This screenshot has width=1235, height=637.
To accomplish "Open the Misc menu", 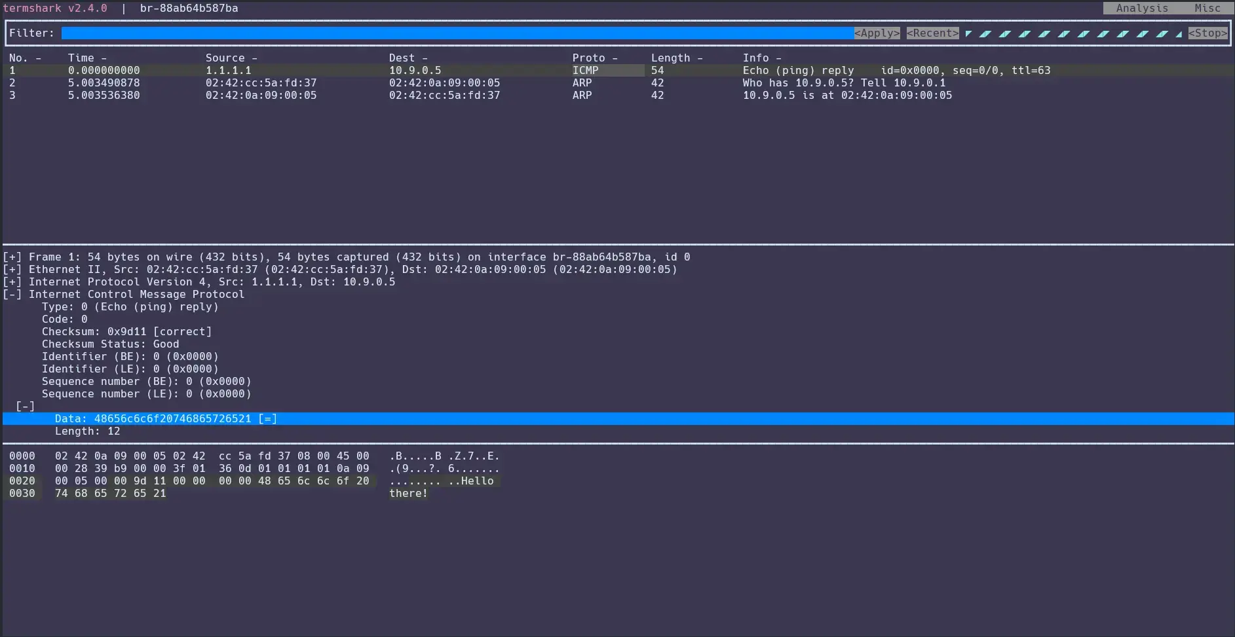I will tap(1207, 8).
